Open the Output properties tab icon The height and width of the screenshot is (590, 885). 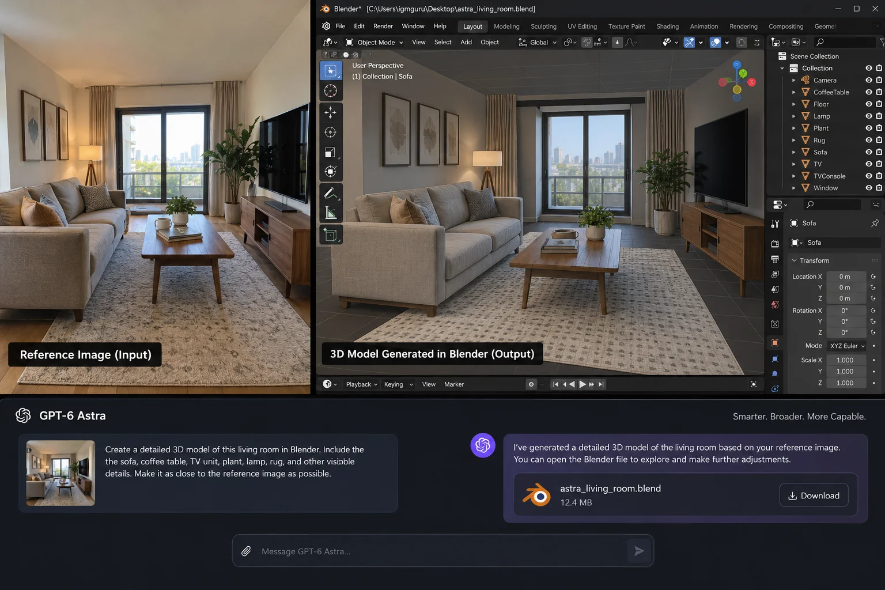[775, 259]
